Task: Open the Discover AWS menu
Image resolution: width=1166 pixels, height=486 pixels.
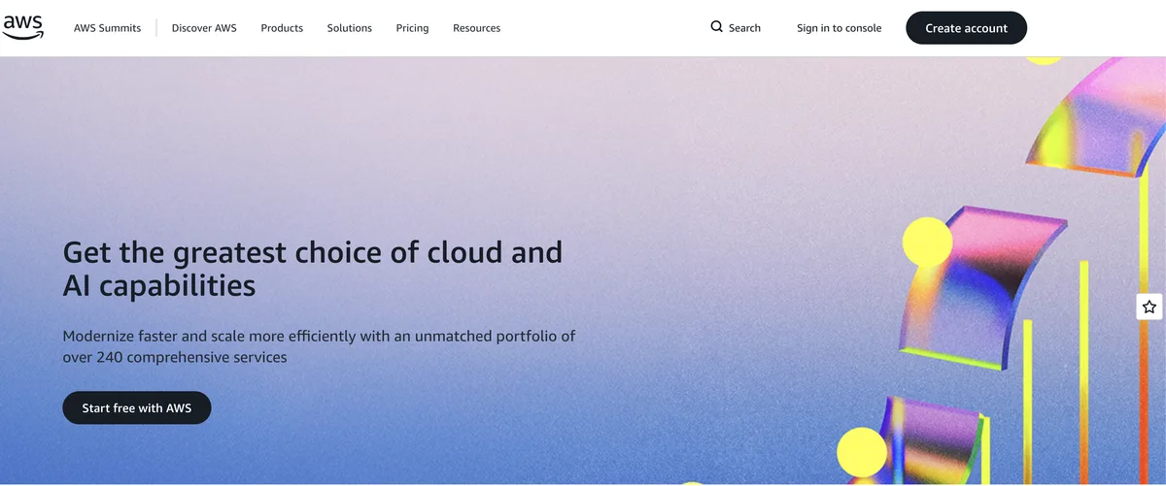Action: point(204,28)
